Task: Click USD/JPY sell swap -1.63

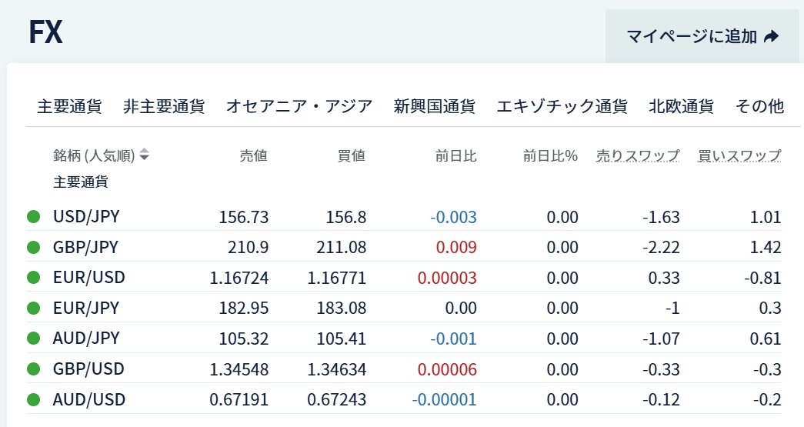Action: [661, 217]
